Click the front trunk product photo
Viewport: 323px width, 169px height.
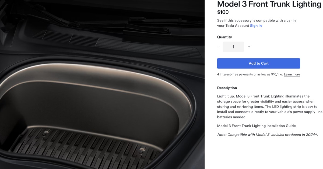(102, 84)
